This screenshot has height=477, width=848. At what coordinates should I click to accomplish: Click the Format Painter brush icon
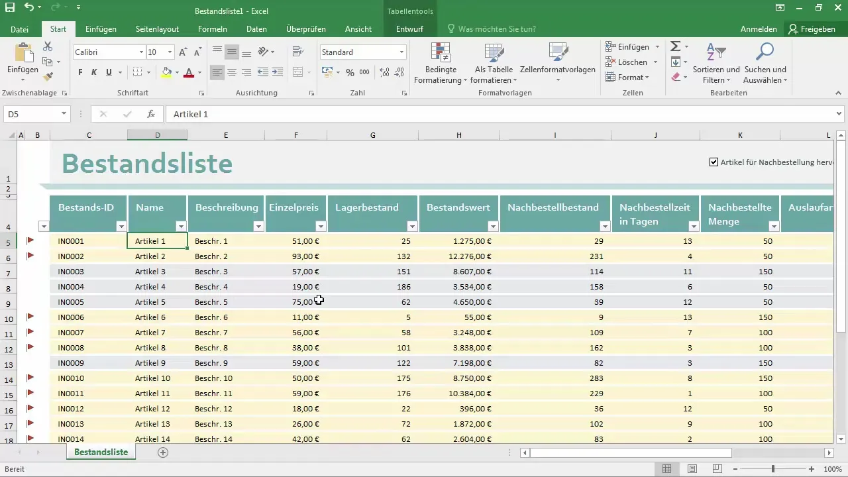click(x=48, y=77)
